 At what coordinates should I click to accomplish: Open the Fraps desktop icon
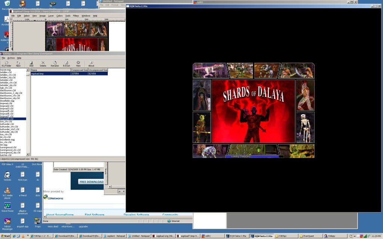(x=38, y=223)
